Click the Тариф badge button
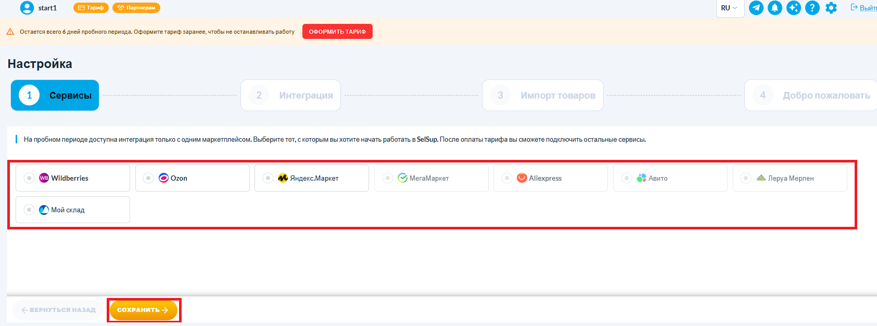 pos(91,8)
